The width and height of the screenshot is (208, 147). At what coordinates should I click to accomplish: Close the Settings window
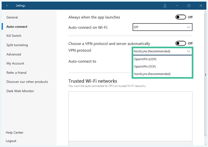pos(201,6)
